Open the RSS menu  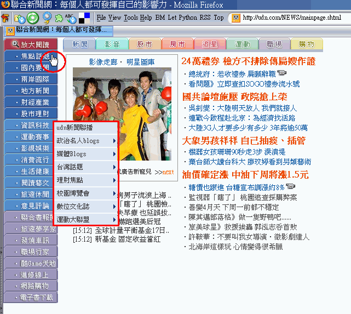(x=205, y=18)
